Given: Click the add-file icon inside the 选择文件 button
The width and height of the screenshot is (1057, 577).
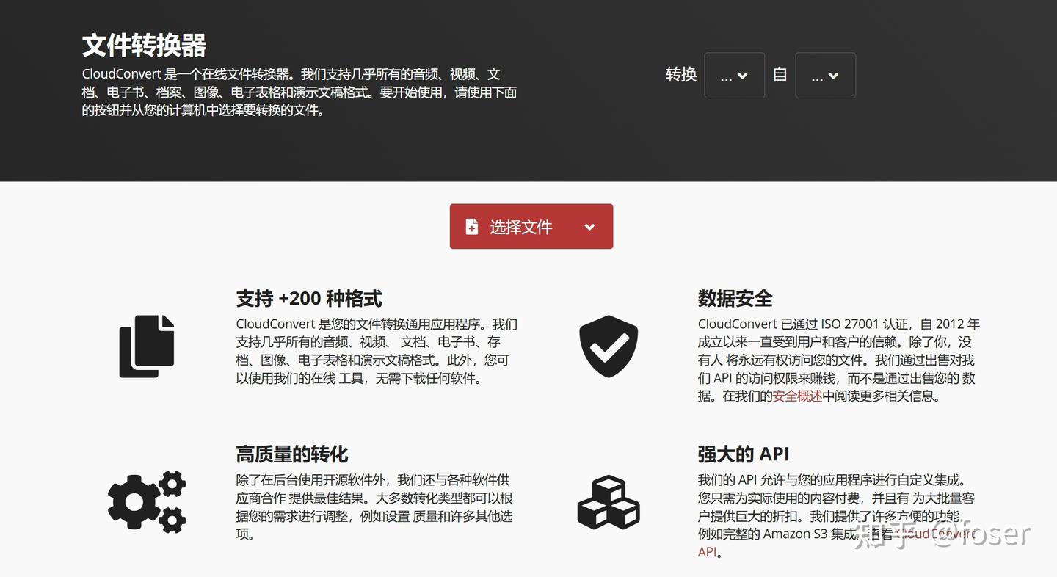Looking at the screenshot, I should [471, 226].
